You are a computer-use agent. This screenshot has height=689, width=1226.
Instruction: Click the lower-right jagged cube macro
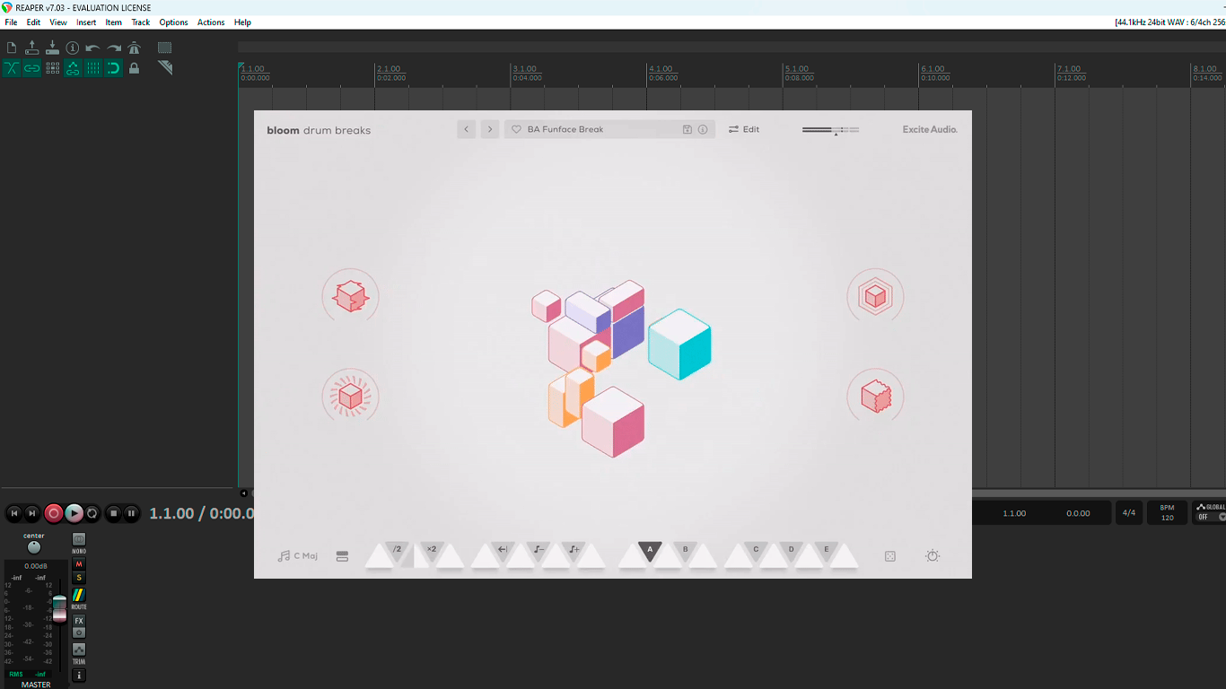(875, 396)
